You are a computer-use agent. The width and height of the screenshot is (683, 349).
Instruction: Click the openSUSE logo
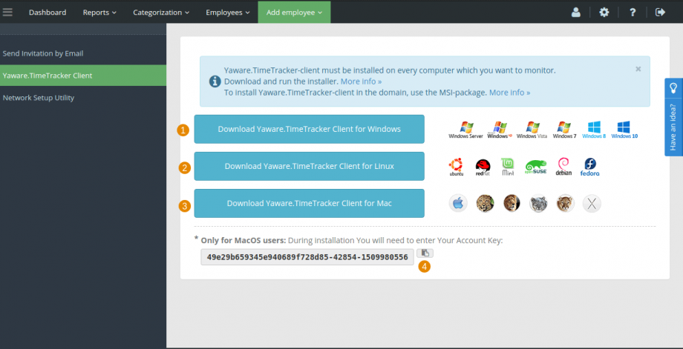click(x=536, y=167)
